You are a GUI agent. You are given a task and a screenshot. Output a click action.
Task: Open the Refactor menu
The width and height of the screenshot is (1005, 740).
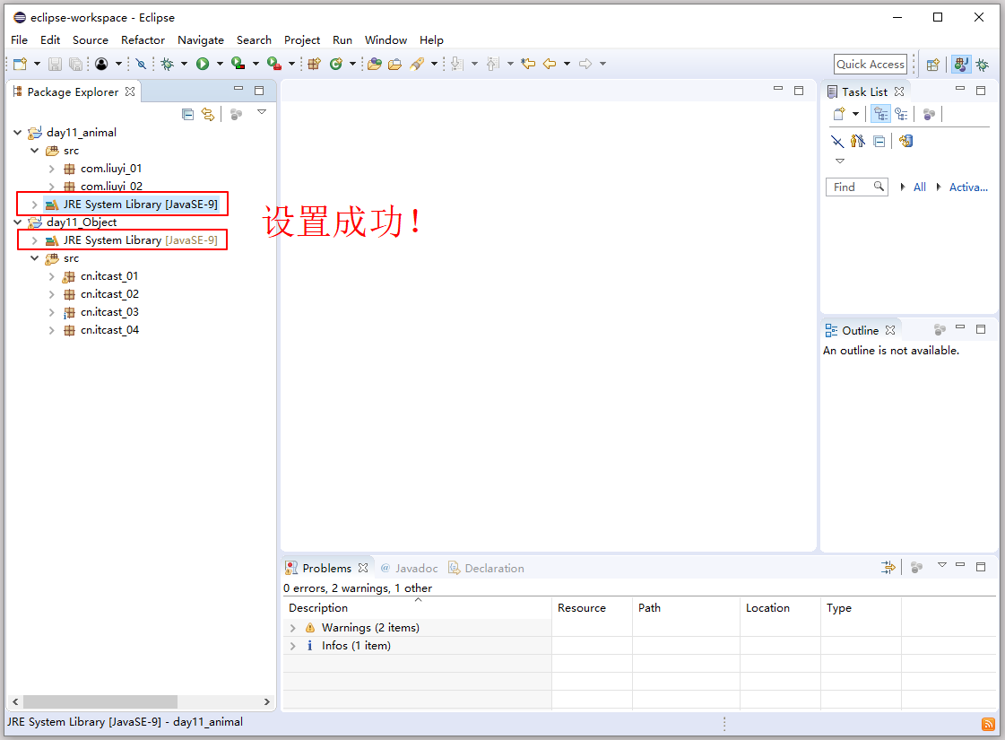(143, 39)
